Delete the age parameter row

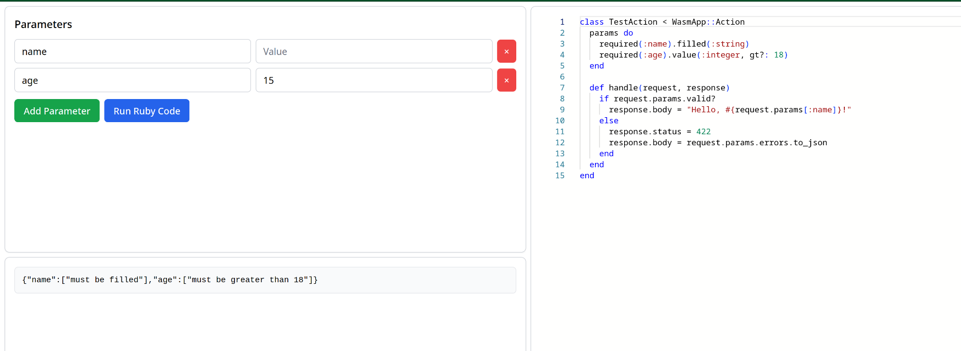coord(506,80)
